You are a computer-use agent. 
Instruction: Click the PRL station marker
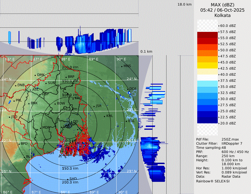14,101
